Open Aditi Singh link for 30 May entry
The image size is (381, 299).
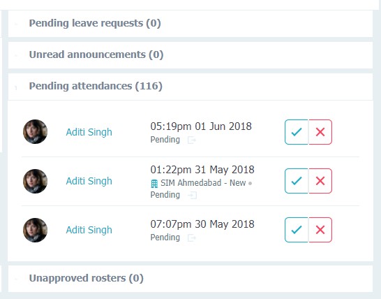tap(89, 230)
